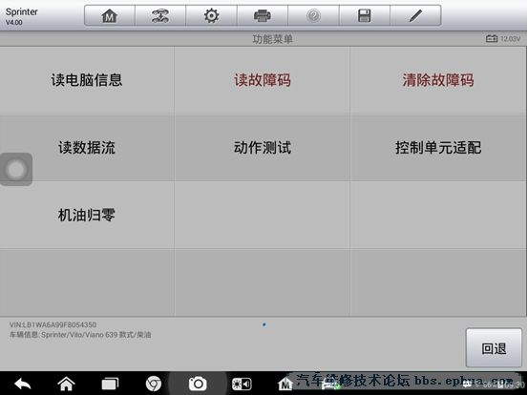The width and height of the screenshot is (528, 395).
Task: Open the brightness and volume icon
Action: click(x=242, y=384)
